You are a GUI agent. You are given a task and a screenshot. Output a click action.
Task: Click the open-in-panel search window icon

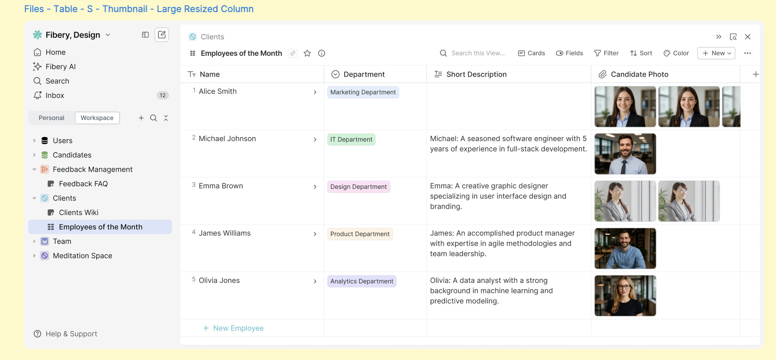click(733, 37)
